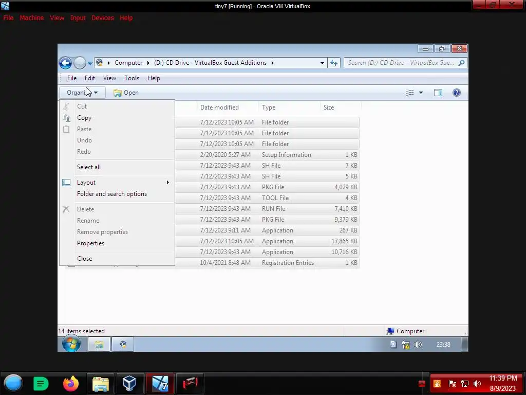Select the CD Drive breadcrumb segment
This screenshot has height=395, width=526.
click(210, 63)
